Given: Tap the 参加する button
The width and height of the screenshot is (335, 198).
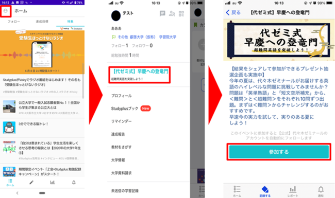Looking at the screenshot, I should (279, 152).
